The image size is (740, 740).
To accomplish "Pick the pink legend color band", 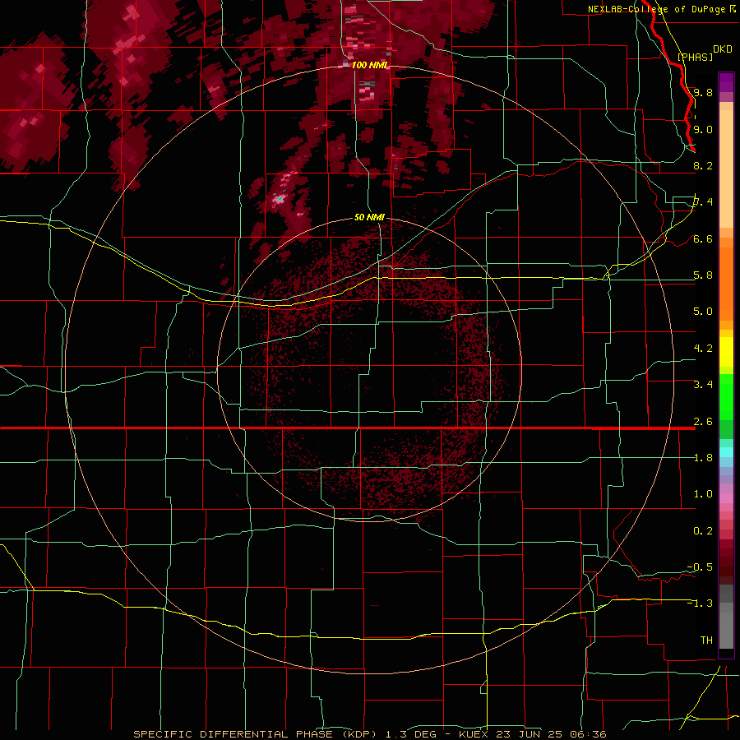I will [x=726, y=498].
